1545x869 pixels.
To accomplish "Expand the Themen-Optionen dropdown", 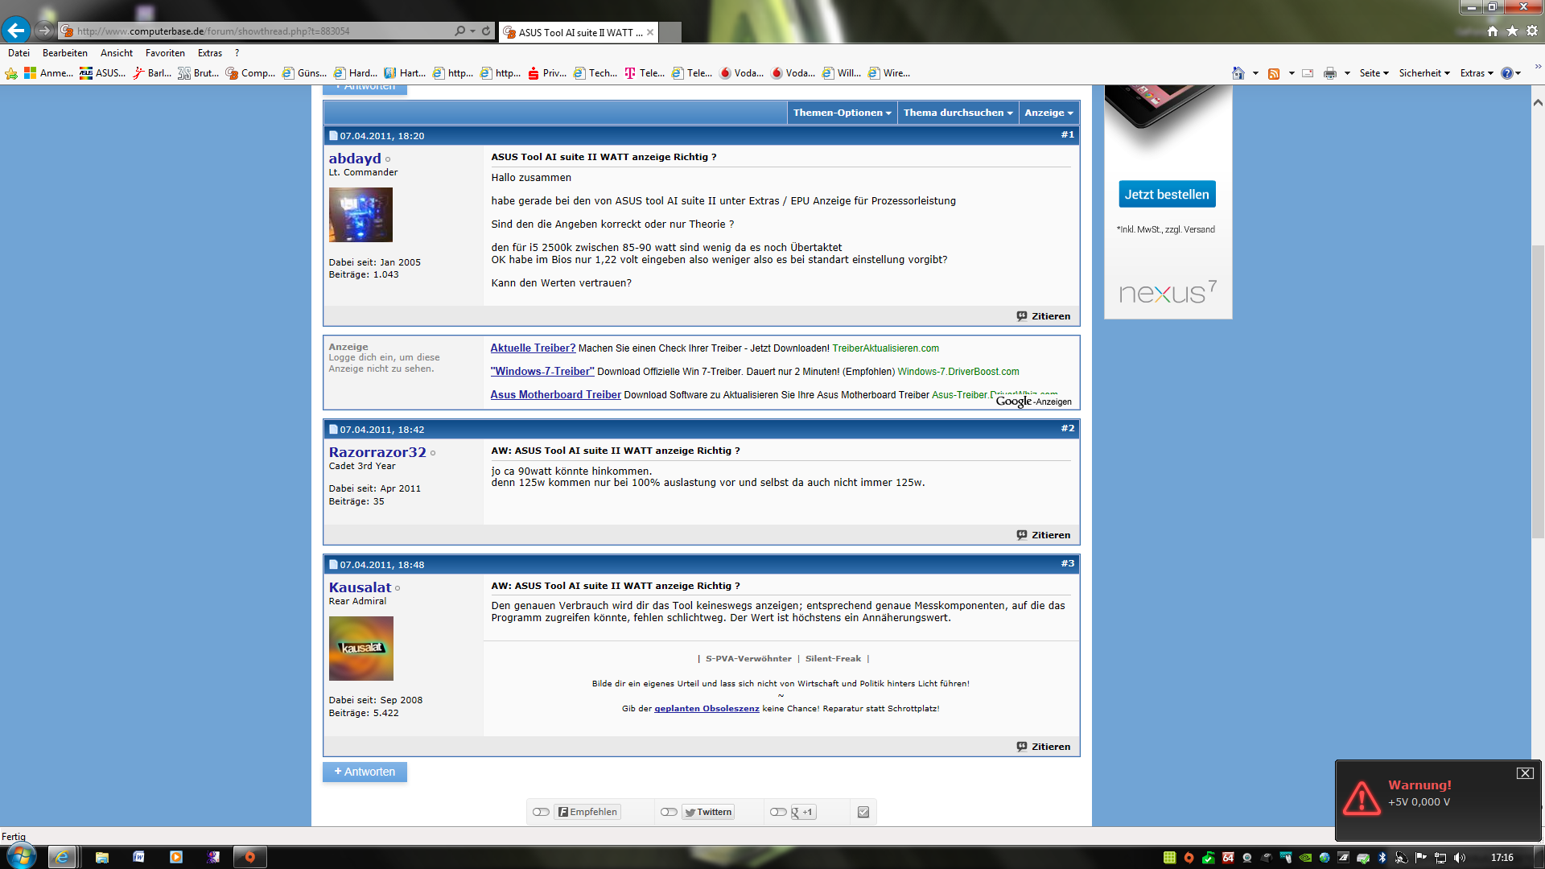I will coord(842,113).
